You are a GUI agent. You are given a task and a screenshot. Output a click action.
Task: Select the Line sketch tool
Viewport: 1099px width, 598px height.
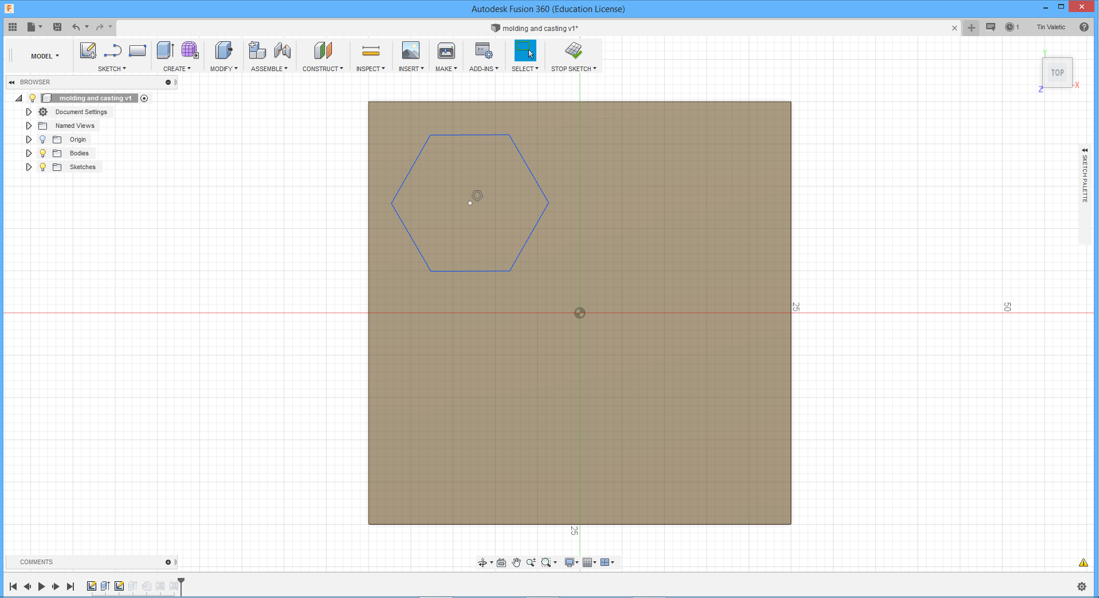pos(112,50)
